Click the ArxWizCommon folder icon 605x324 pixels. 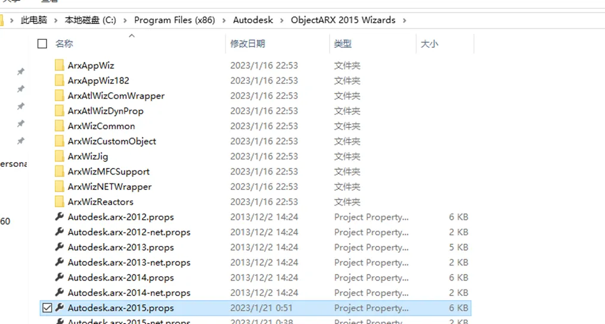point(60,126)
